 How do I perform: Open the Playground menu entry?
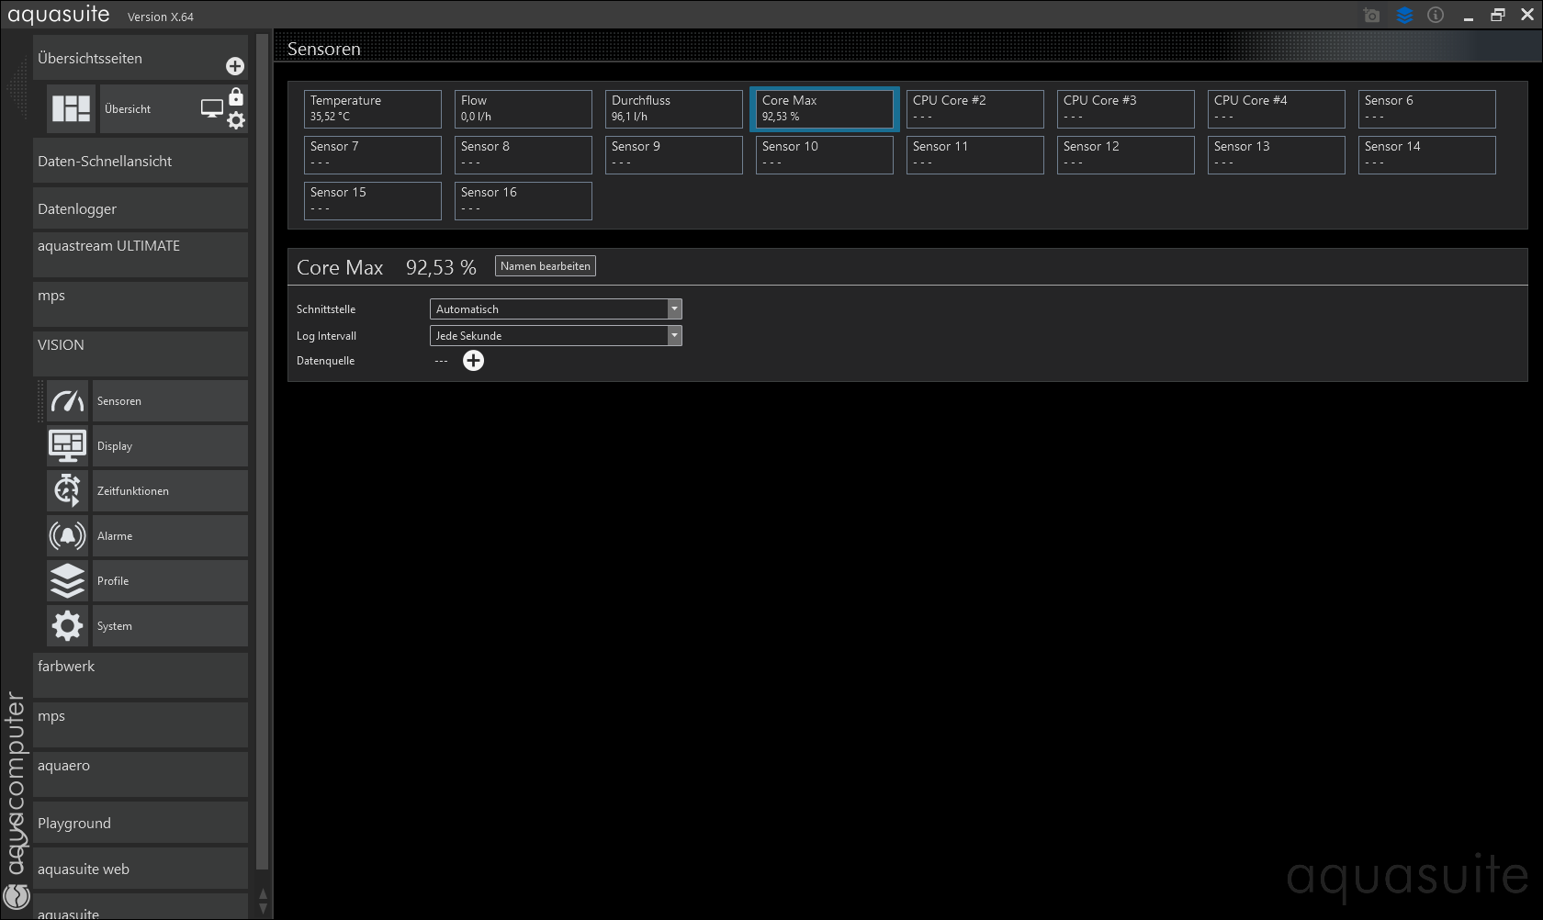[140, 823]
